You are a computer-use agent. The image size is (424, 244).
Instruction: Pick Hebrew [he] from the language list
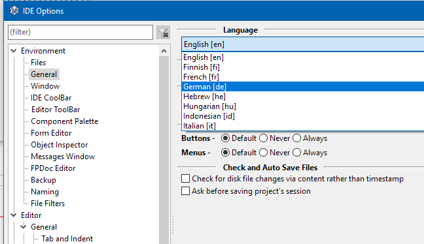click(303, 97)
